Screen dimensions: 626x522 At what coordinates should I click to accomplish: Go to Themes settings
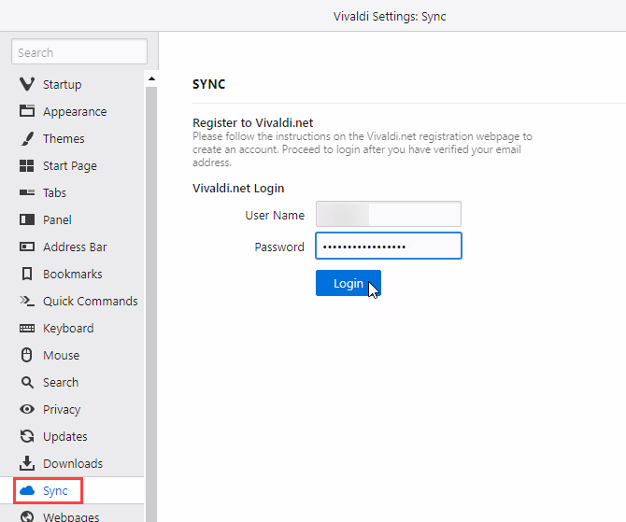tap(72, 138)
